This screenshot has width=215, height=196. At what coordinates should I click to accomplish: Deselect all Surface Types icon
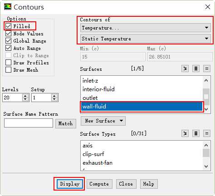207,133
